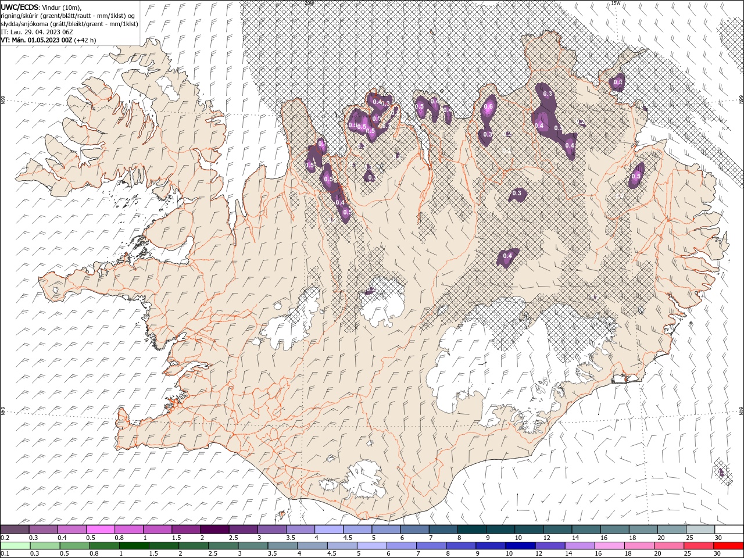Click the slate blue 6 mm snow swatch
The height and width of the screenshot is (558, 744).
tap(415, 530)
